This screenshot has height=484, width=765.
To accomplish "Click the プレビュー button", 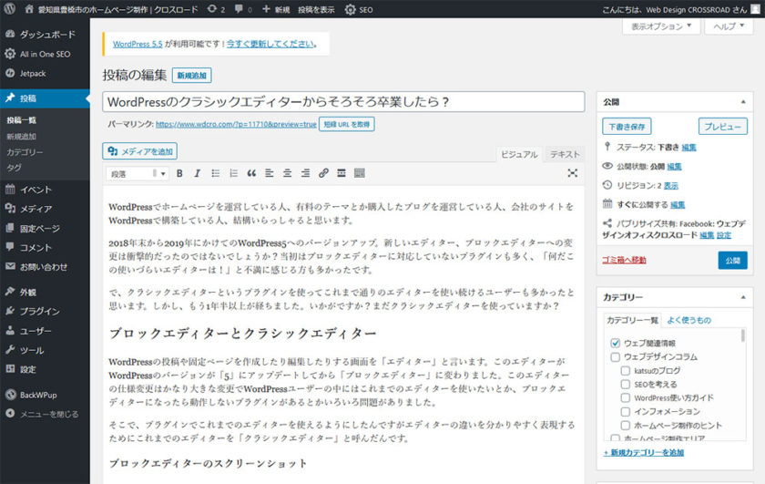I will [x=723, y=127].
